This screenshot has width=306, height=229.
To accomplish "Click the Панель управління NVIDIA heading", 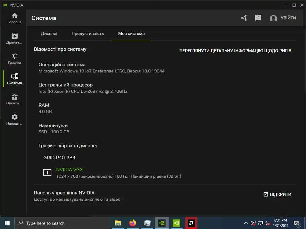I will point(64,193).
